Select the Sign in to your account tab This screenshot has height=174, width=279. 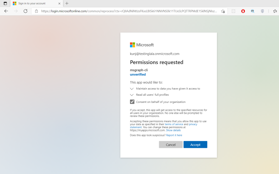[x=33, y=3]
